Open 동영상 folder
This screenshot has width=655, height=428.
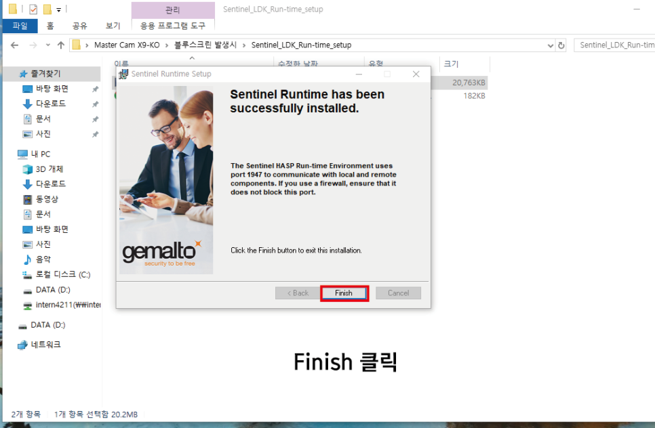[47, 199]
